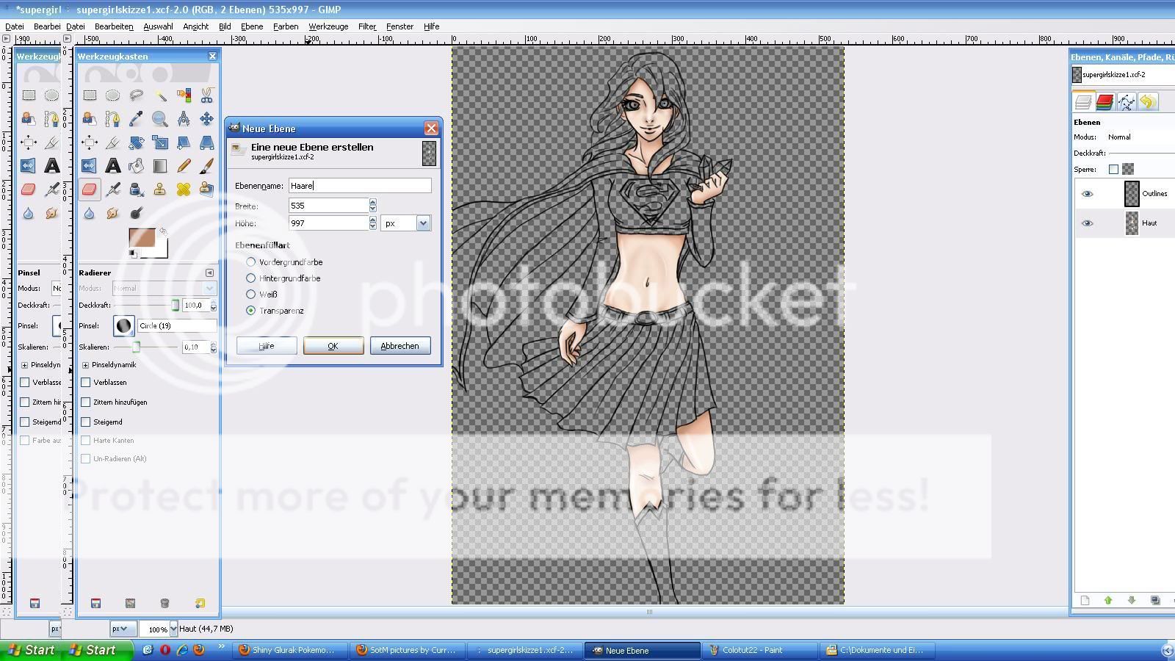Select the Paintbrush tool
1175x661 pixels.
pos(207,166)
